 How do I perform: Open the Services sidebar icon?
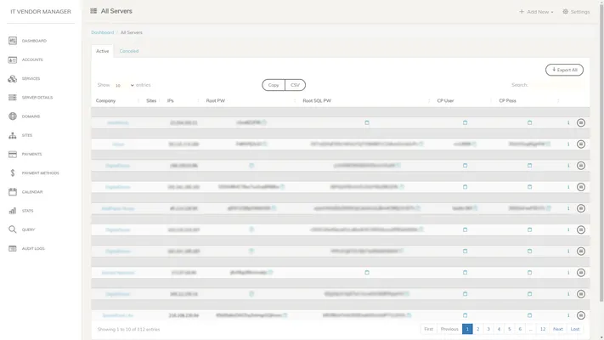click(x=13, y=78)
